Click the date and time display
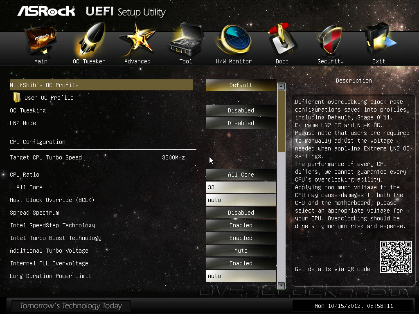The height and width of the screenshot is (314, 419). click(354, 306)
